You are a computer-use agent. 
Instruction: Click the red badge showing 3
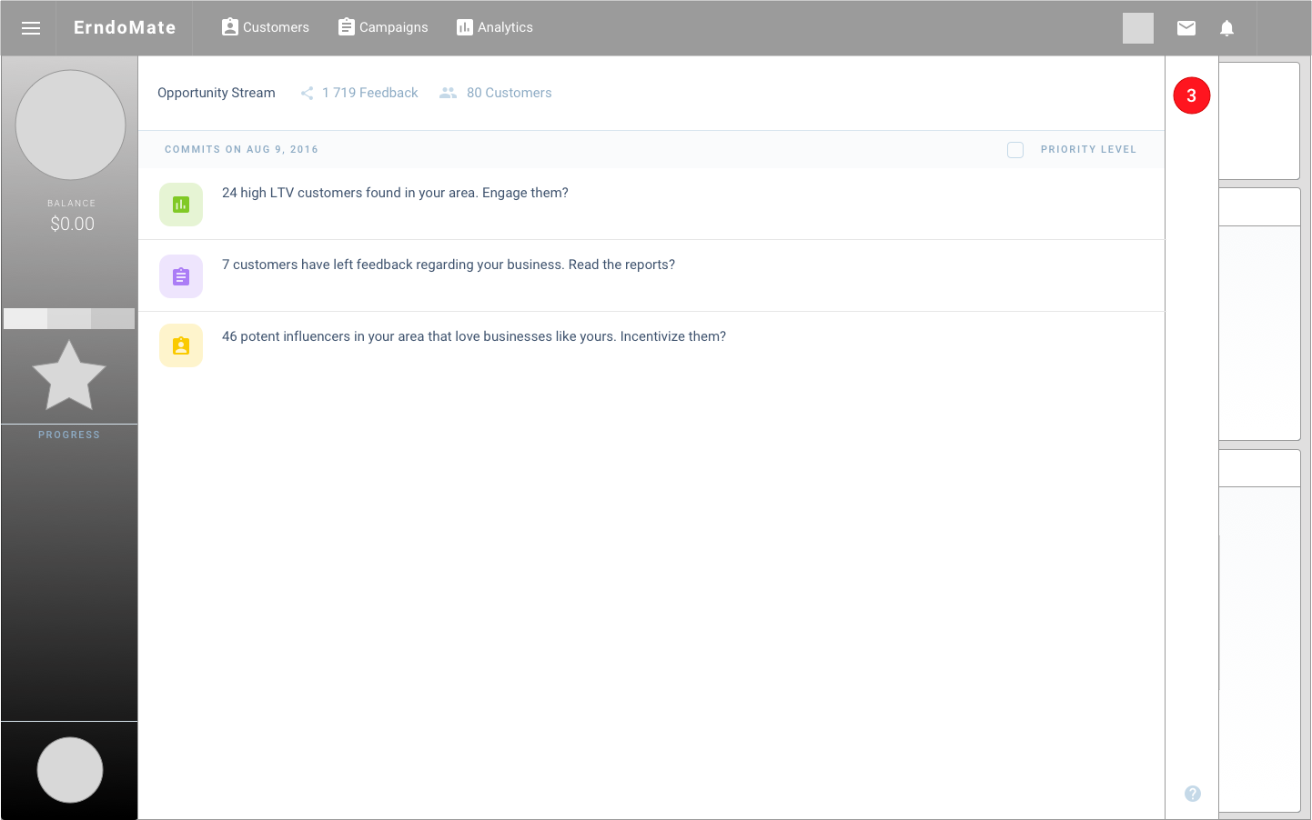pyautogui.click(x=1192, y=95)
